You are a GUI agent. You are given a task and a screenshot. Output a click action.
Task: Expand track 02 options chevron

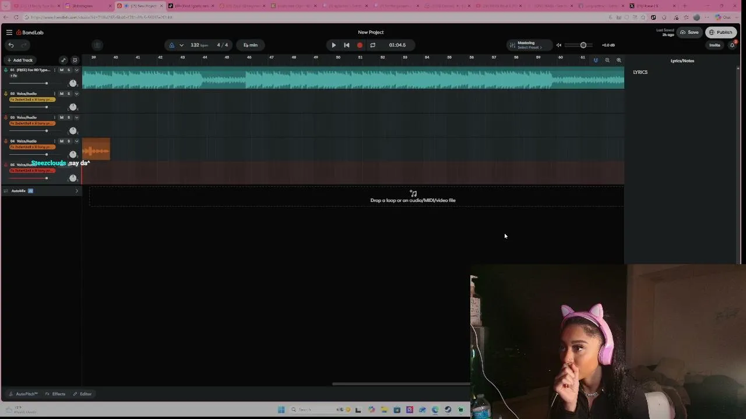coord(76,94)
